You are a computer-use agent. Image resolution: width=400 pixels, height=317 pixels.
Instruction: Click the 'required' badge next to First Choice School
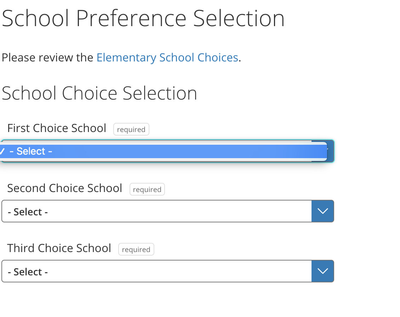[x=131, y=129]
